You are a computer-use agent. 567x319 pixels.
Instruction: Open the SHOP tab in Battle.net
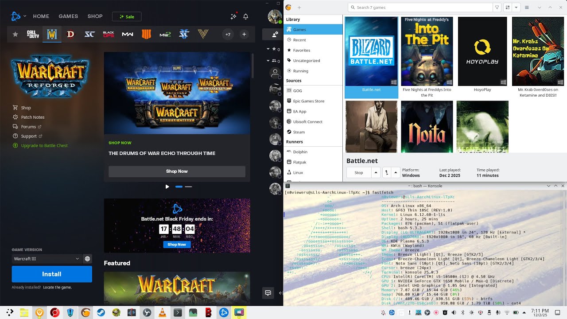(95, 16)
